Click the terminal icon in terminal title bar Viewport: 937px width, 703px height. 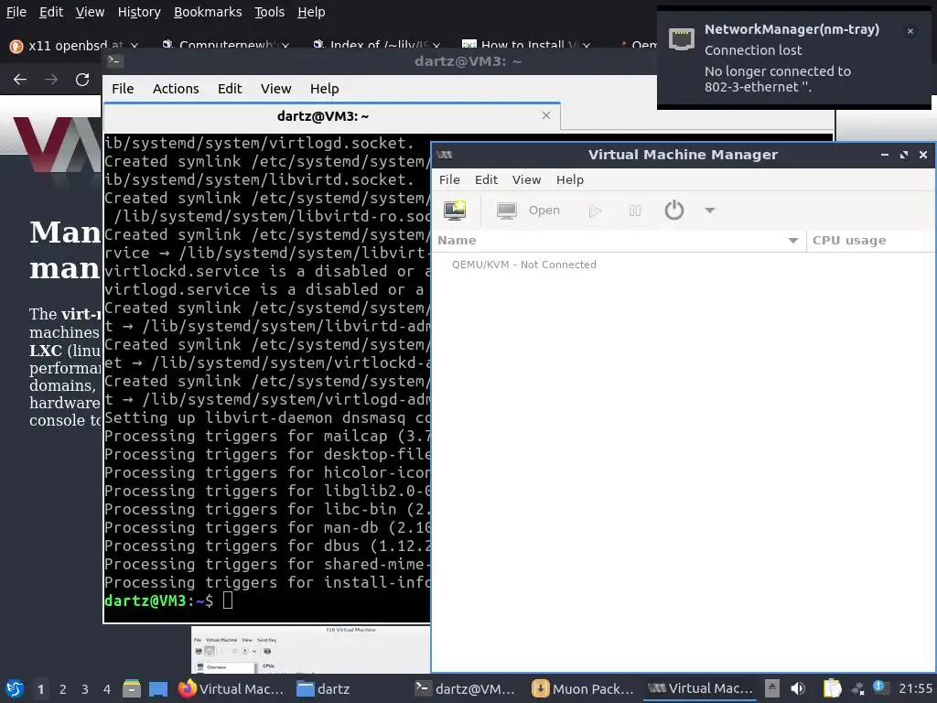click(x=114, y=61)
